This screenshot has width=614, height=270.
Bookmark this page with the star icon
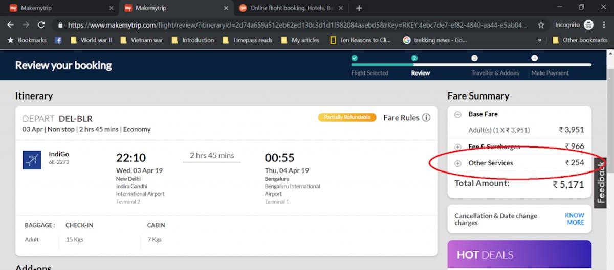[x=541, y=24]
